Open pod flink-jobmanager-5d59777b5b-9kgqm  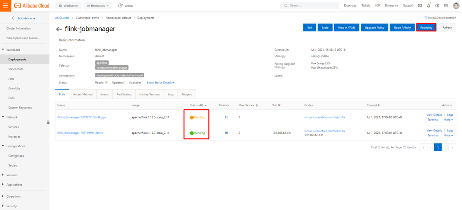point(82,117)
